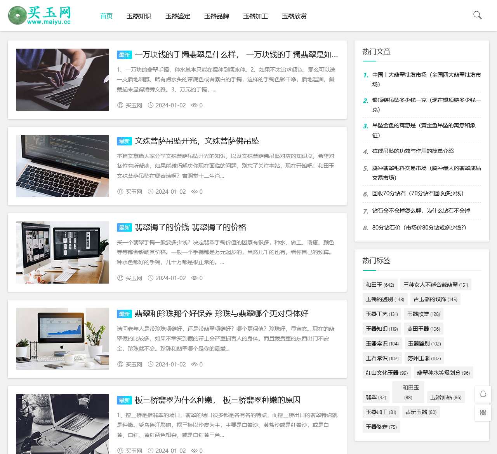Open the 玉器鉴定 navigation menu
The width and height of the screenshot is (497, 454).
[178, 16]
